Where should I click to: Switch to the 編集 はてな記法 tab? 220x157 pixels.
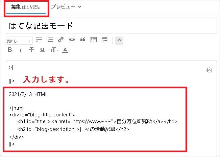coord(26,7)
